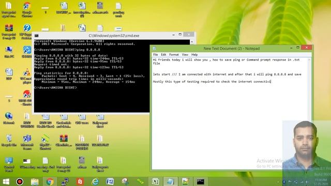Click the cmd window scroll up arrow
331x186 pixels.
[x=192, y=42]
